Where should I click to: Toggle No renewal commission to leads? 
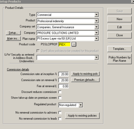pyautogui.click(x=60, y=119)
